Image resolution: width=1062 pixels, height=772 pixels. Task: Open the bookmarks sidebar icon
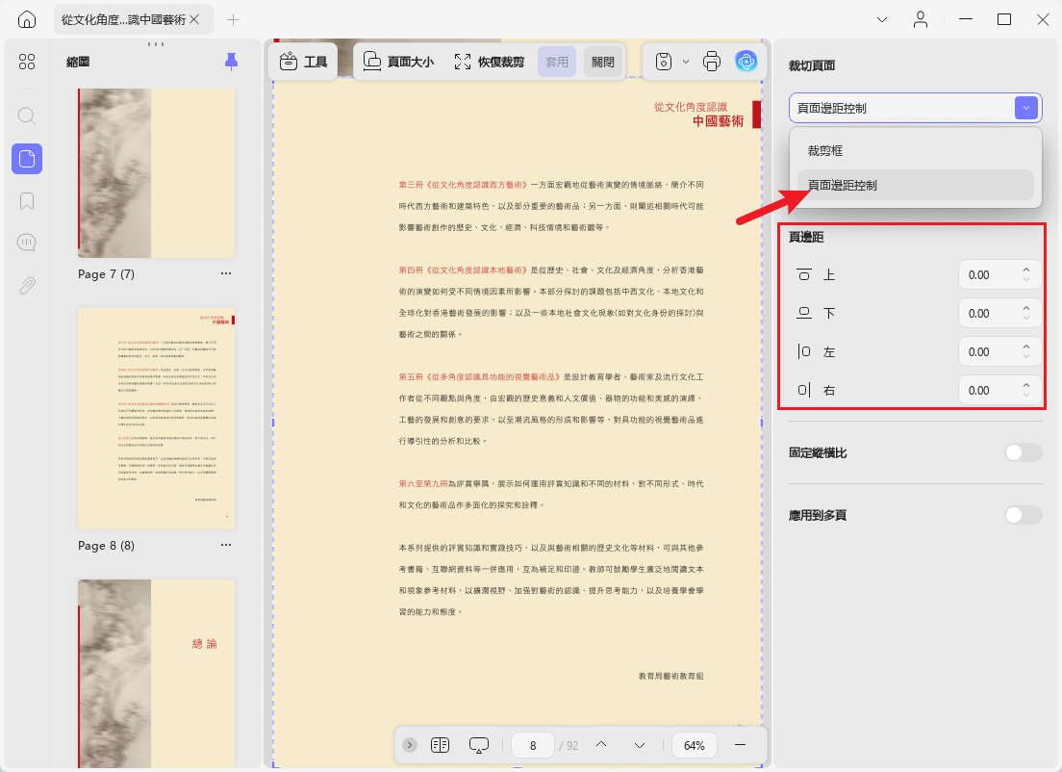[27, 201]
